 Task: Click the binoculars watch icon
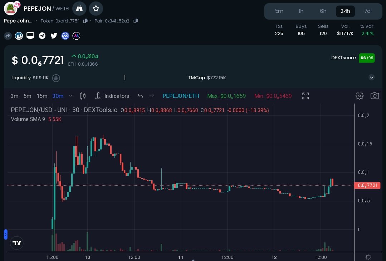pyautogui.click(x=79, y=9)
